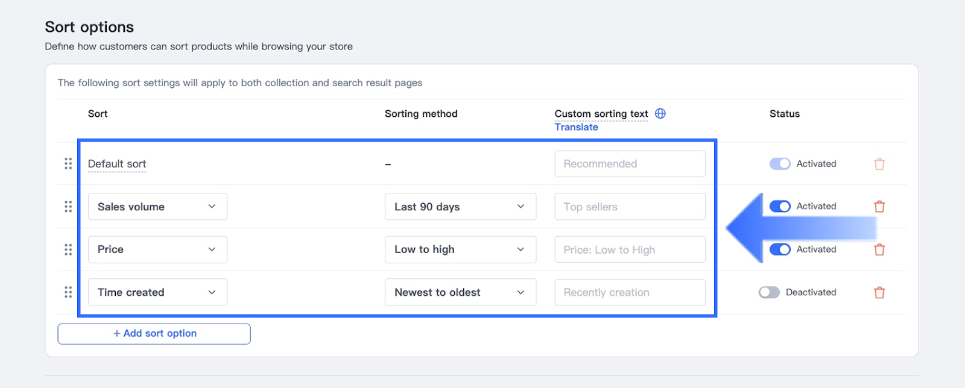This screenshot has height=388, width=965.
Task: Turn off the Price sort toggle
Action: point(780,249)
